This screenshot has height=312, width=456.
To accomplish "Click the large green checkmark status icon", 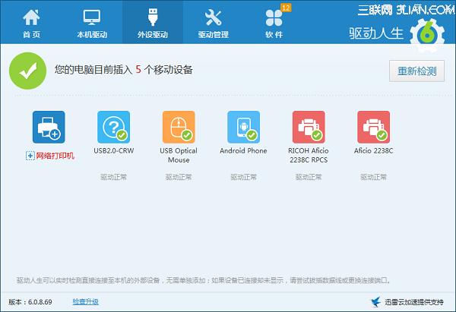I will 27,71.
